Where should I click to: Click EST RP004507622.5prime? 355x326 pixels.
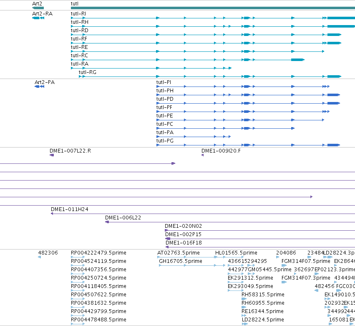click(x=78, y=299)
